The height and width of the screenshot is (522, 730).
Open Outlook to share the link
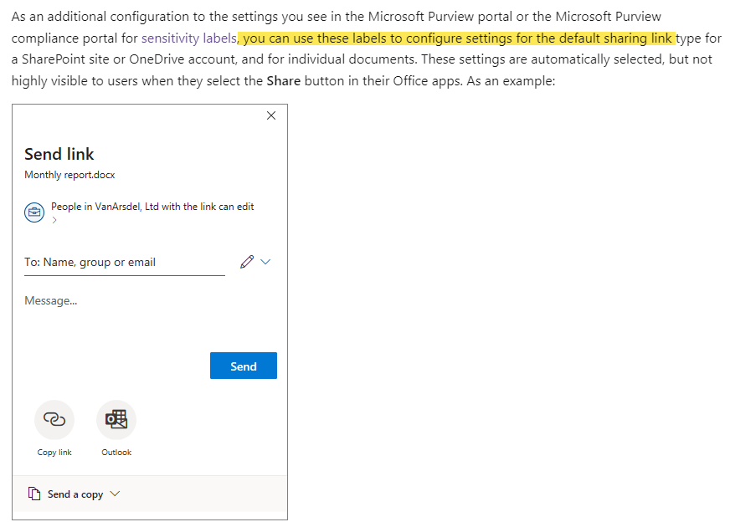[x=116, y=421]
